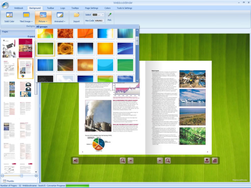
Task: Choose the orange rose swirl background
Action: point(66,49)
